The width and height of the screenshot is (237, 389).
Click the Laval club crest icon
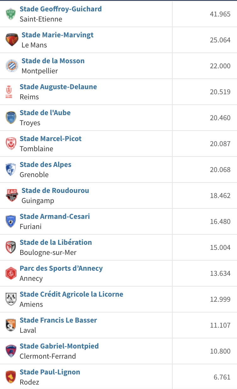pos(11,325)
